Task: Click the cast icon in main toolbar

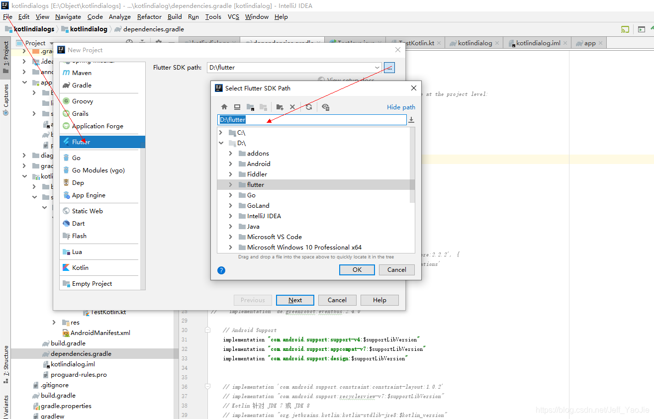Action: point(625,29)
